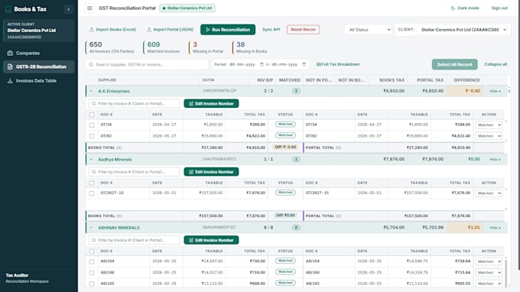This screenshot has height=292, width=520.
Task: Tick the checkbox for invoice AB/165
Action: pos(92,284)
